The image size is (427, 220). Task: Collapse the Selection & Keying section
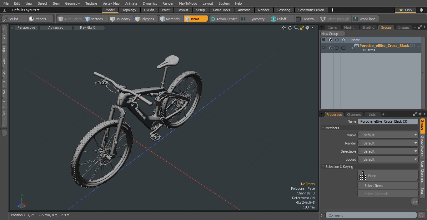click(323, 167)
